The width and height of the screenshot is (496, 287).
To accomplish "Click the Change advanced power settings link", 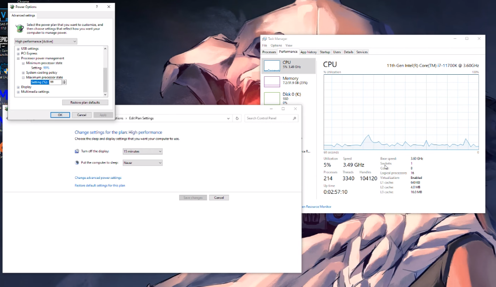I will 98,178.
